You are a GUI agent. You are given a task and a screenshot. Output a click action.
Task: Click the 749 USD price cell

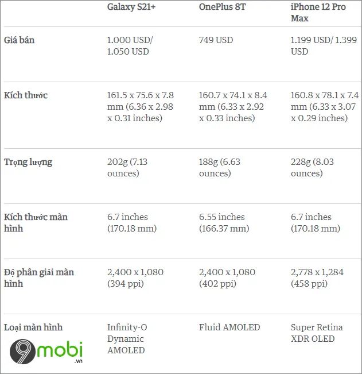216,40
